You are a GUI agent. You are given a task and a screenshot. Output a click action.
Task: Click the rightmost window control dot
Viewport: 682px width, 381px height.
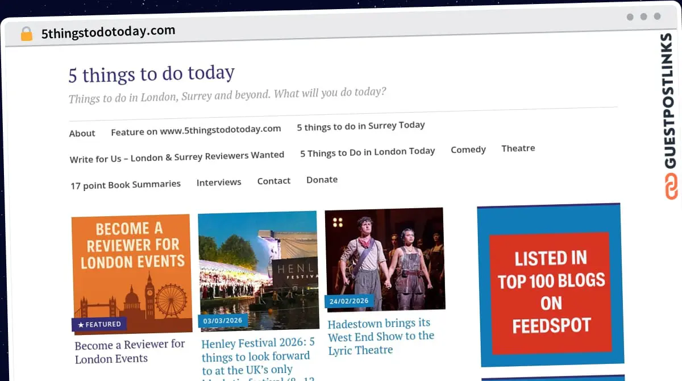tap(656, 17)
